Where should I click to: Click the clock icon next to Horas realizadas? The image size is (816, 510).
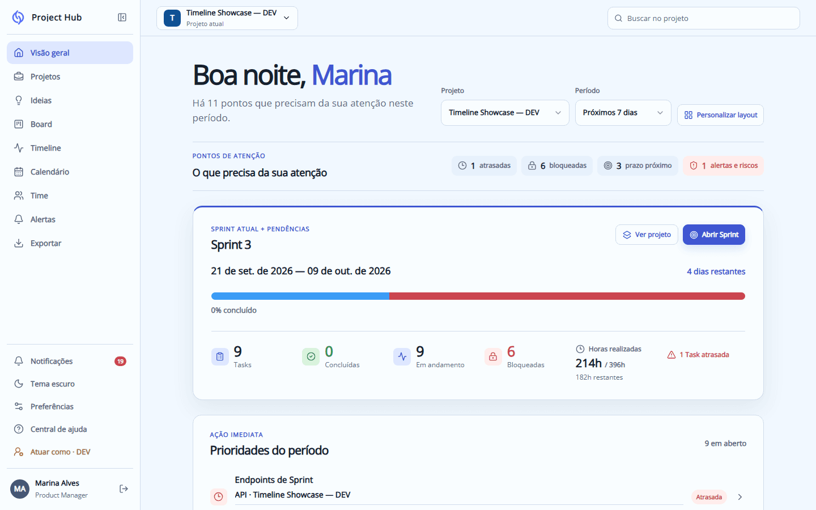580,349
